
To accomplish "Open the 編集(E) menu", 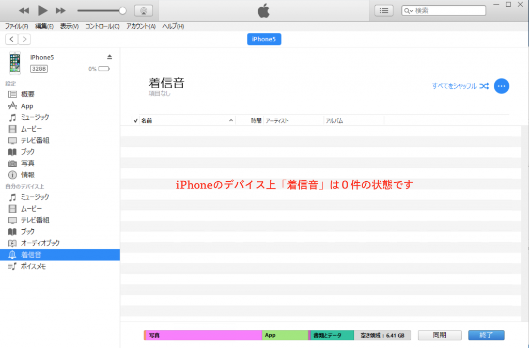I will (44, 26).
